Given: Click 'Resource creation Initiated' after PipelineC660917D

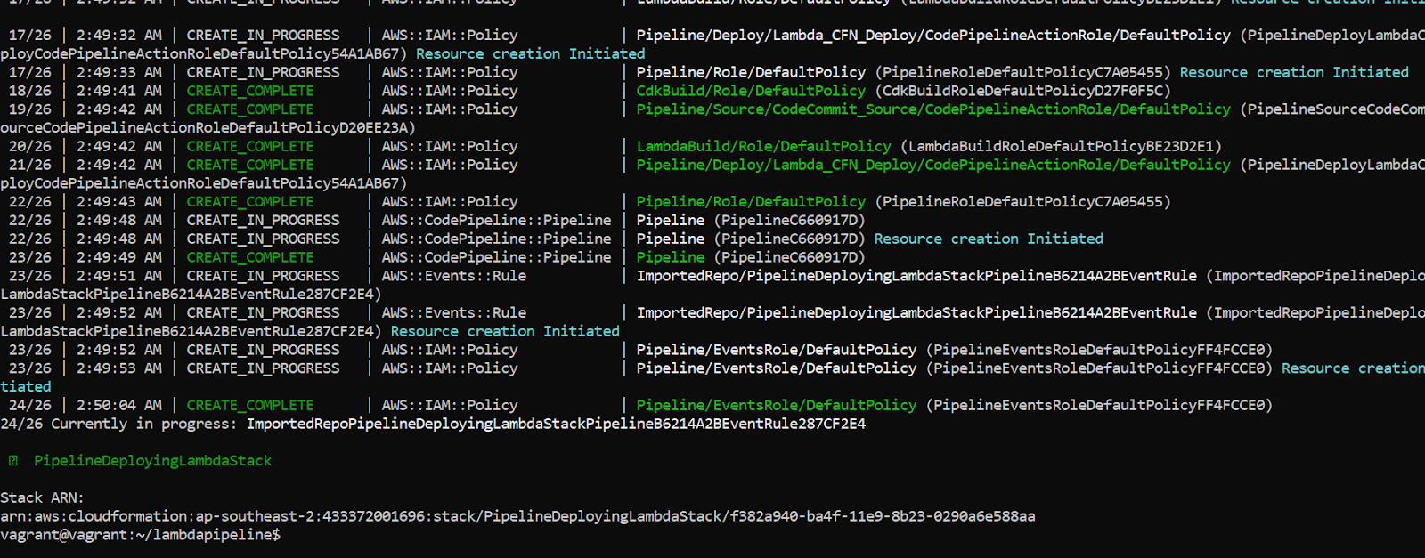Looking at the screenshot, I should click(x=989, y=239).
